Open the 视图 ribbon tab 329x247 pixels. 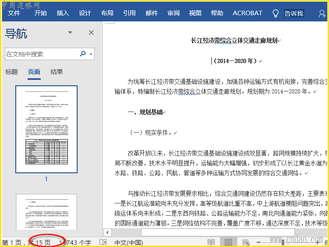195,13
